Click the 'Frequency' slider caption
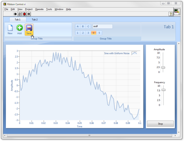The image size is (184, 141). pyautogui.click(x=159, y=82)
